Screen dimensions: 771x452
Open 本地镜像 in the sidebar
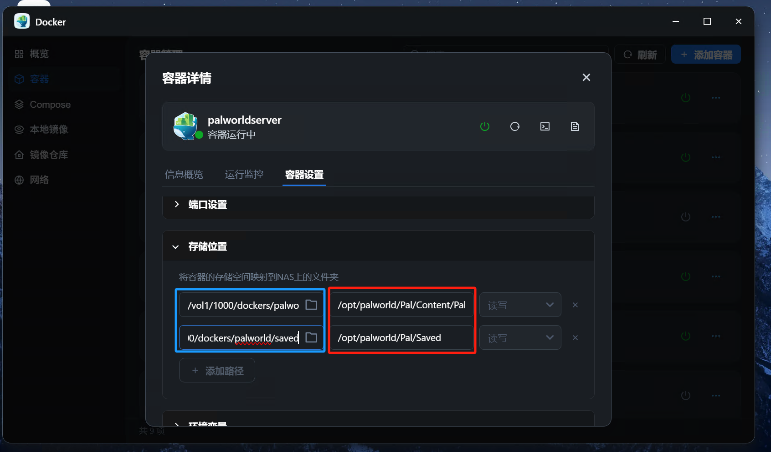click(x=64, y=130)
